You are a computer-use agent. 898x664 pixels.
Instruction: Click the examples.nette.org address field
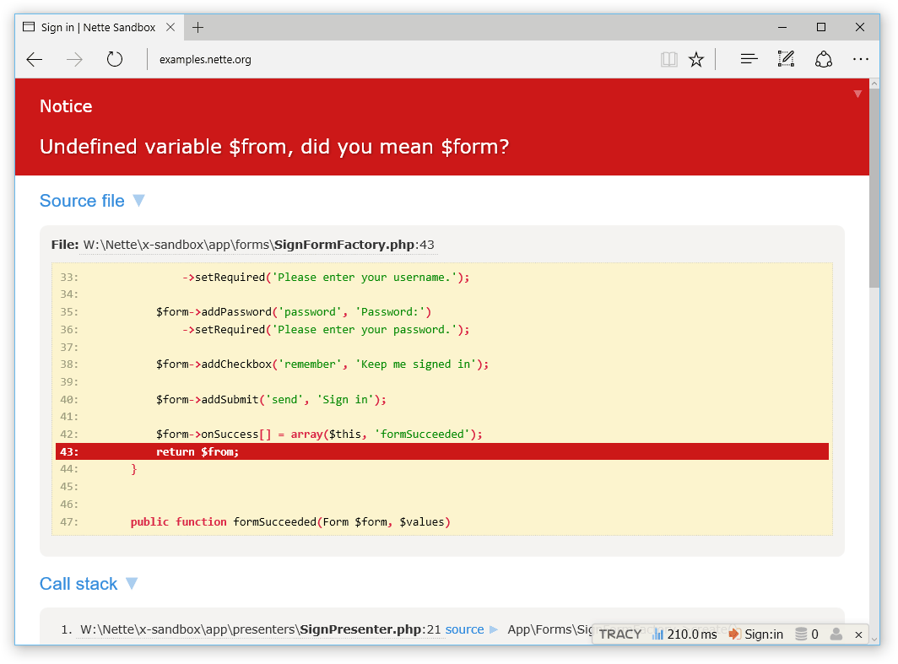coord(401,60)
